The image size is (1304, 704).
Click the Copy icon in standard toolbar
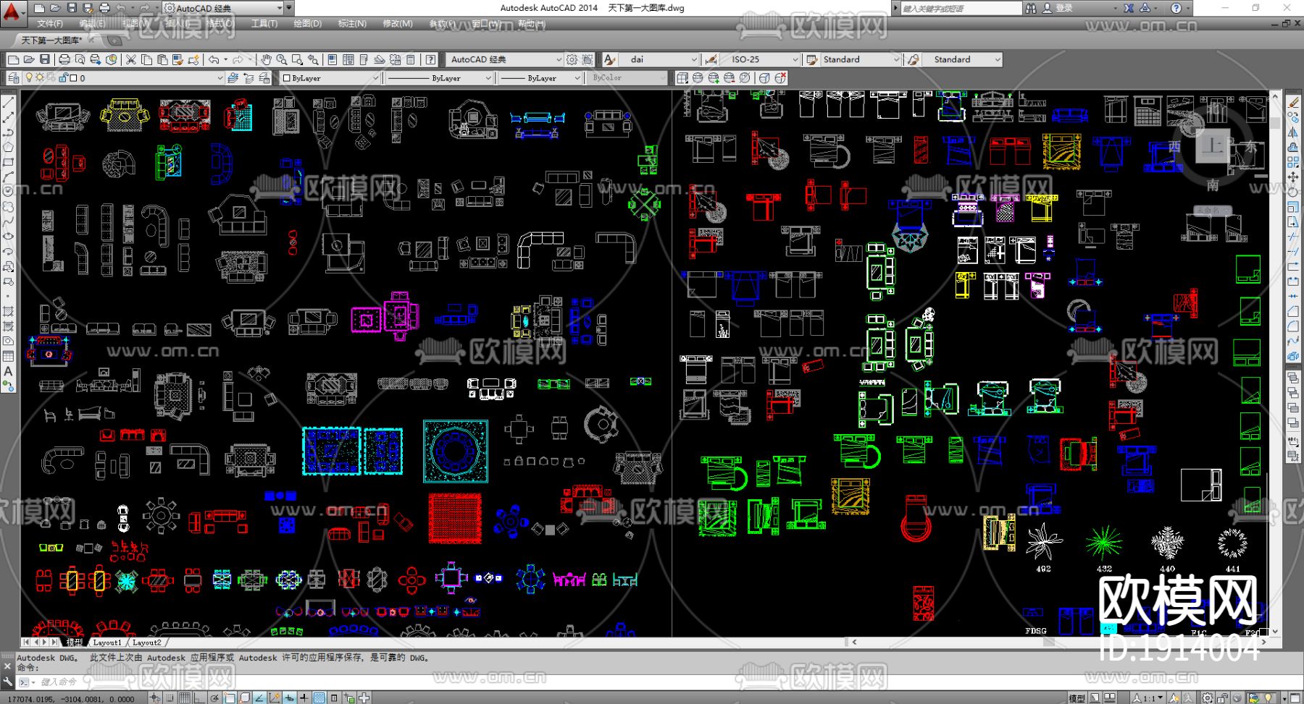[146, 59]
